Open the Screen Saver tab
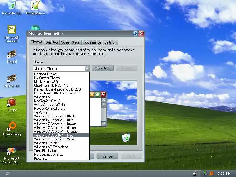The image size is (236, 177). pyautogui.click(x=71, y=42)
